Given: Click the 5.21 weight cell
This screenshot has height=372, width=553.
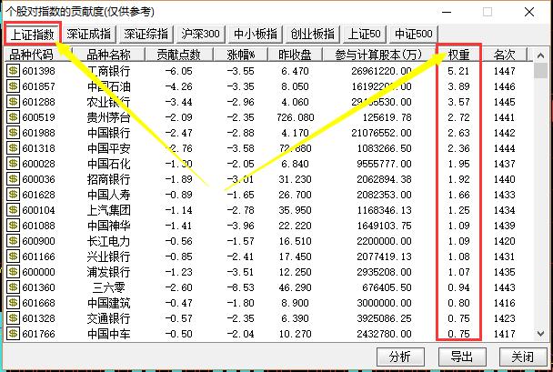Looking at the screenshot, I should [x=458, y=71].
